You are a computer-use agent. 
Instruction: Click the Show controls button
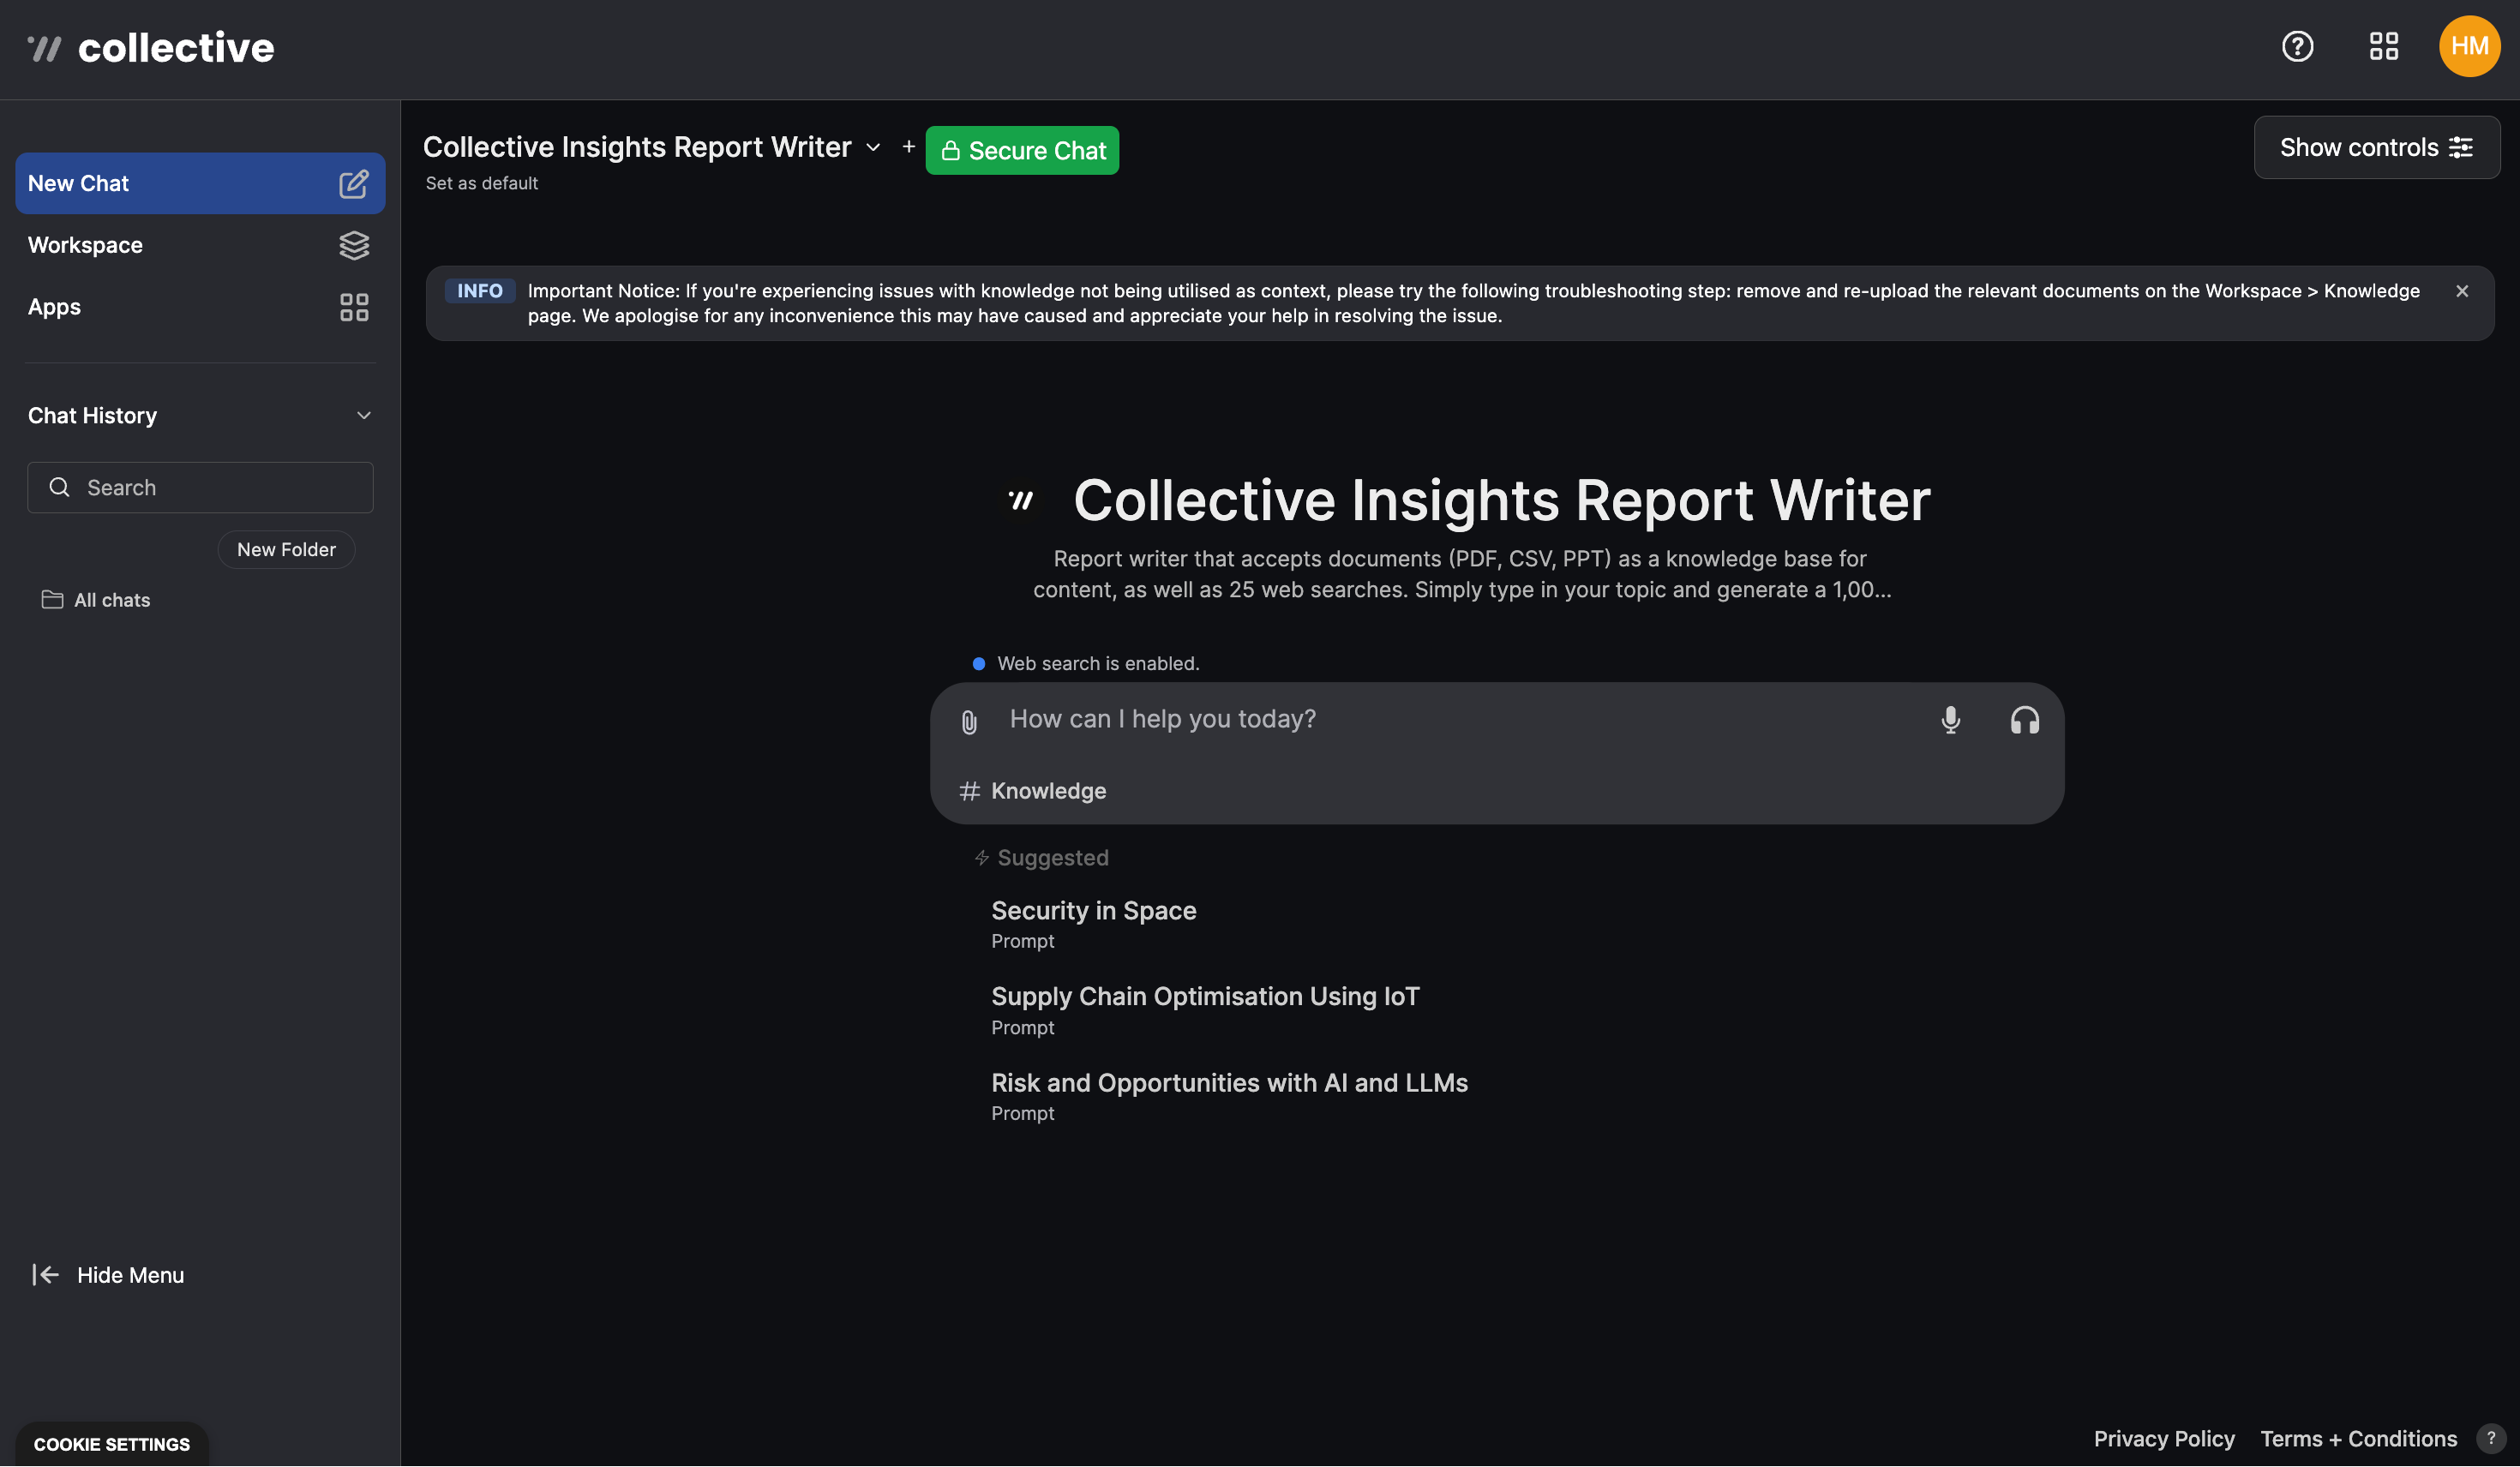point(2377,147)
